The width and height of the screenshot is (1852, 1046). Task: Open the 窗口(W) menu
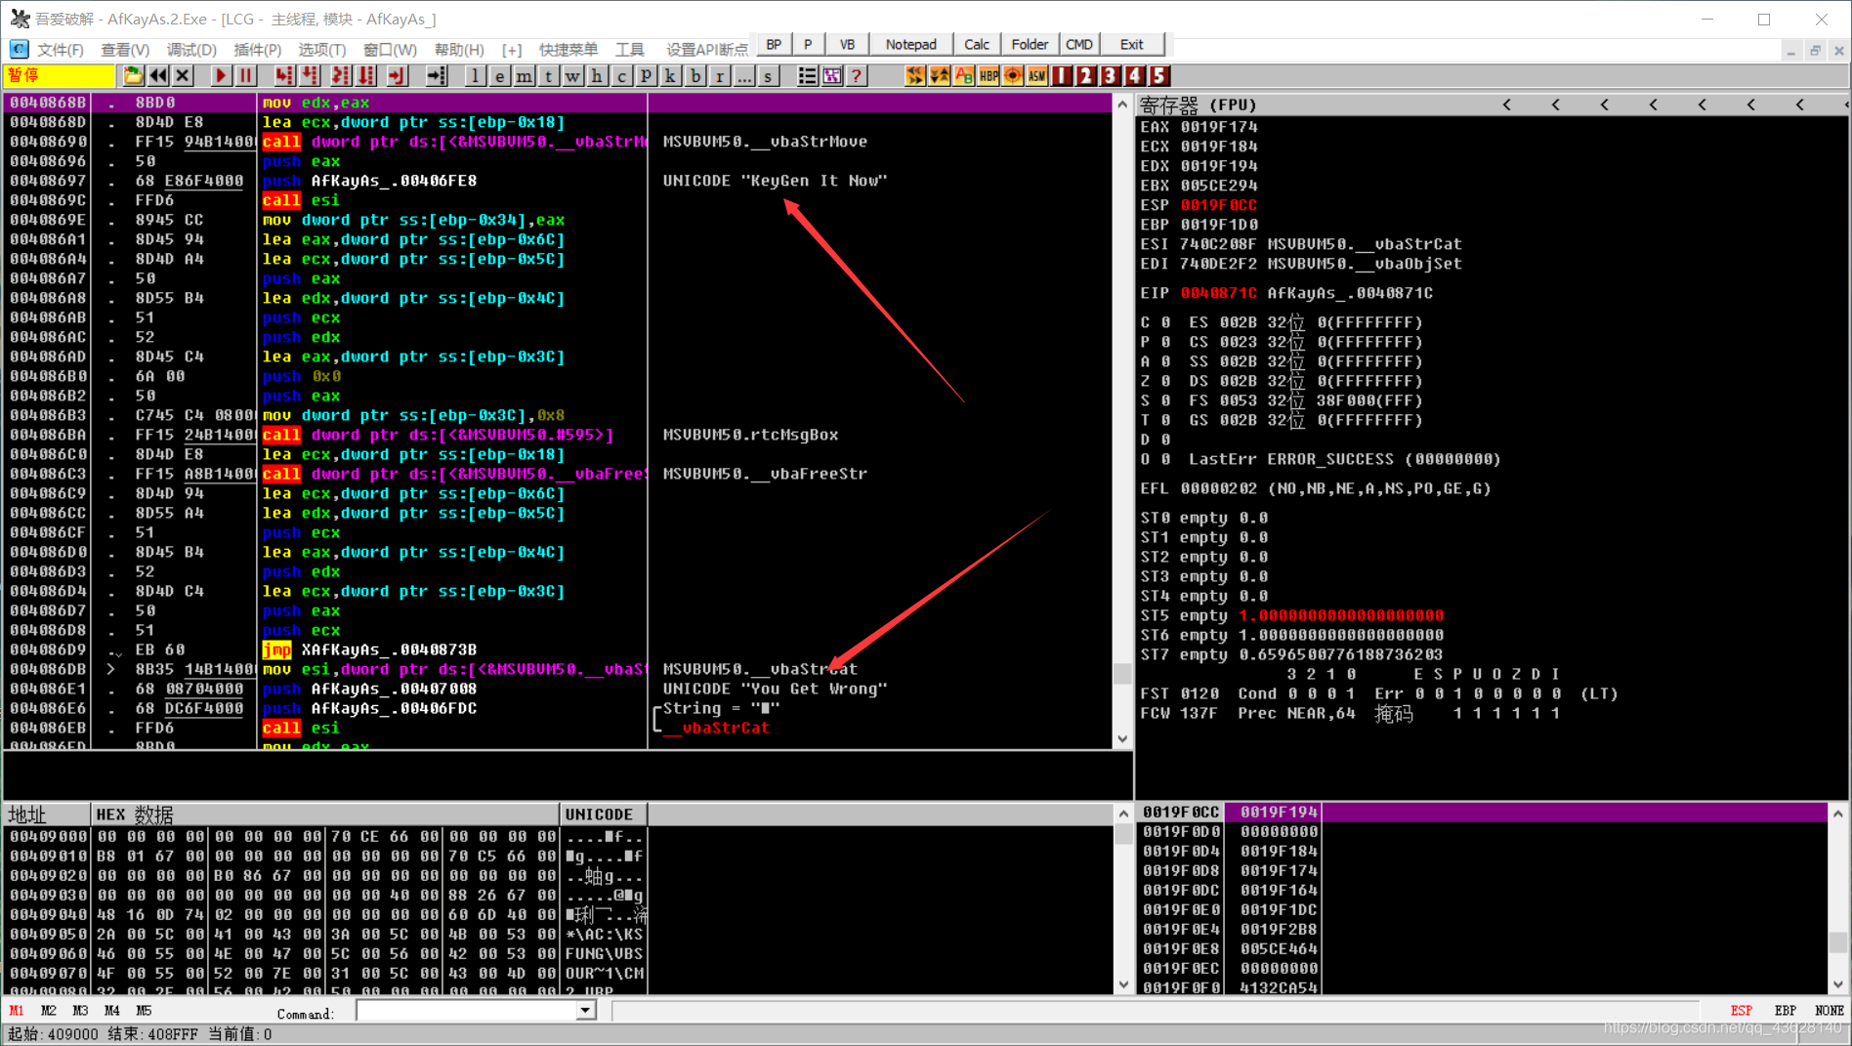point(390,49)
